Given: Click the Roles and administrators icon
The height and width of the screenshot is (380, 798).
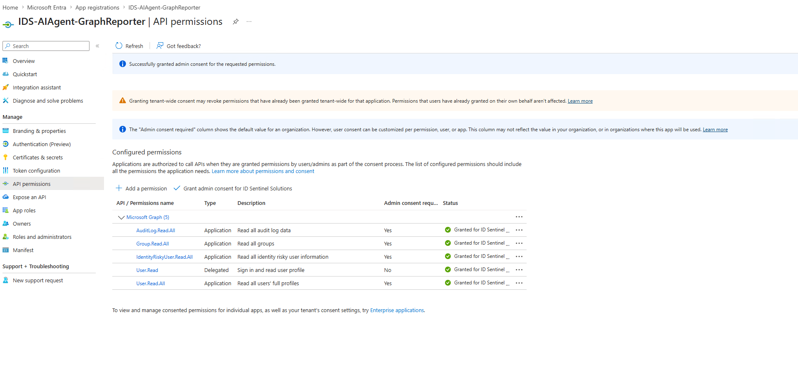Looking at the screenshot, I should coord(5,237).
